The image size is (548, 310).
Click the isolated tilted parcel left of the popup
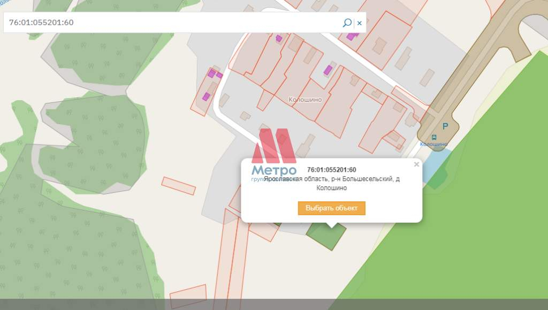179,186
